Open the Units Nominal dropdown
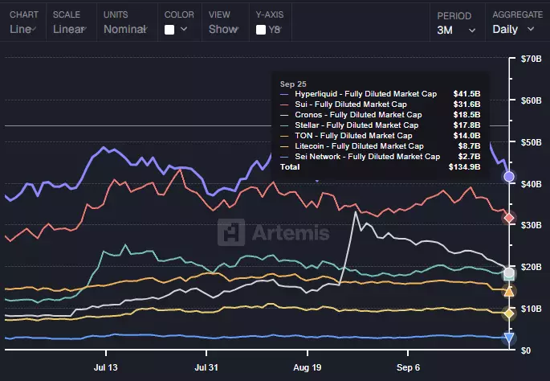 click(126, 29)
